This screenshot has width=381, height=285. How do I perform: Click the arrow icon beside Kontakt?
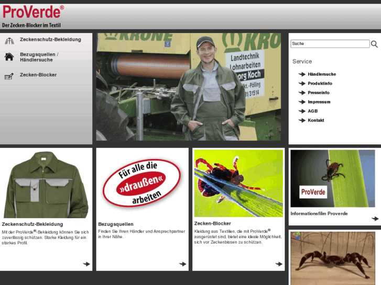(x=302, y=120)
